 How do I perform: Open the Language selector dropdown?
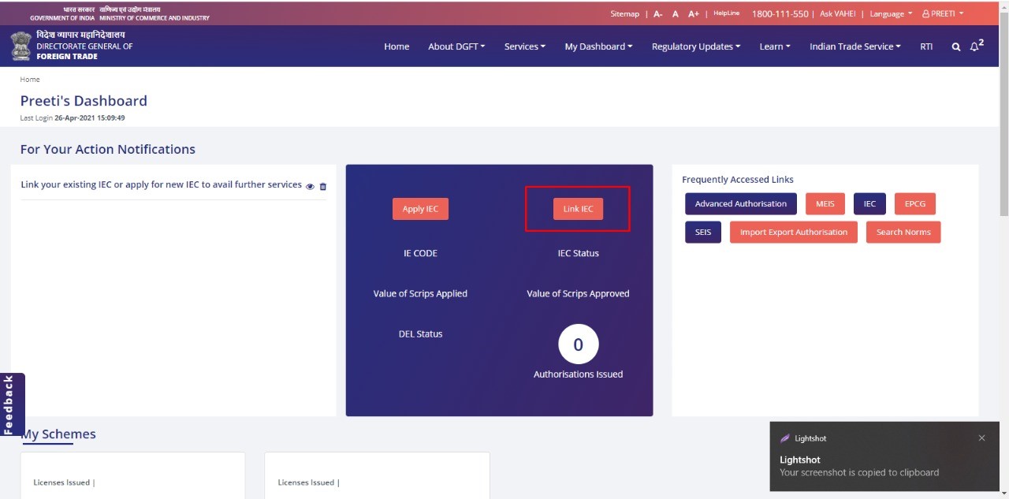pos(891,14)
